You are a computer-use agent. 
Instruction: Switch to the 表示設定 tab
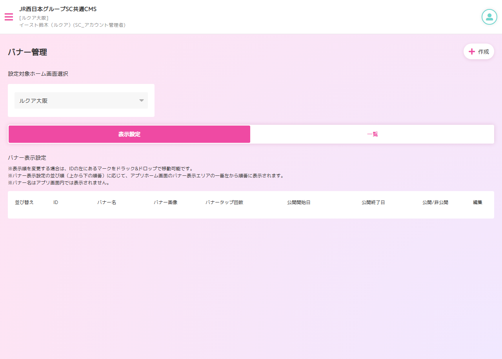(129, 134)
